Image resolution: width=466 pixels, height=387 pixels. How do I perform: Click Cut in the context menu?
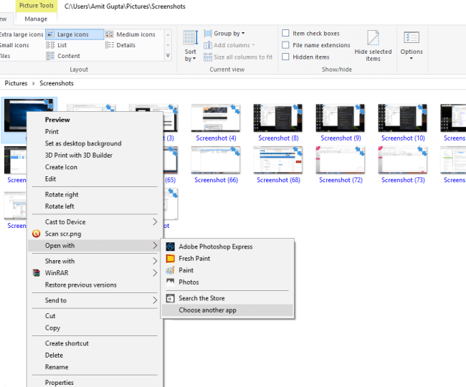(x=50, y=316)
